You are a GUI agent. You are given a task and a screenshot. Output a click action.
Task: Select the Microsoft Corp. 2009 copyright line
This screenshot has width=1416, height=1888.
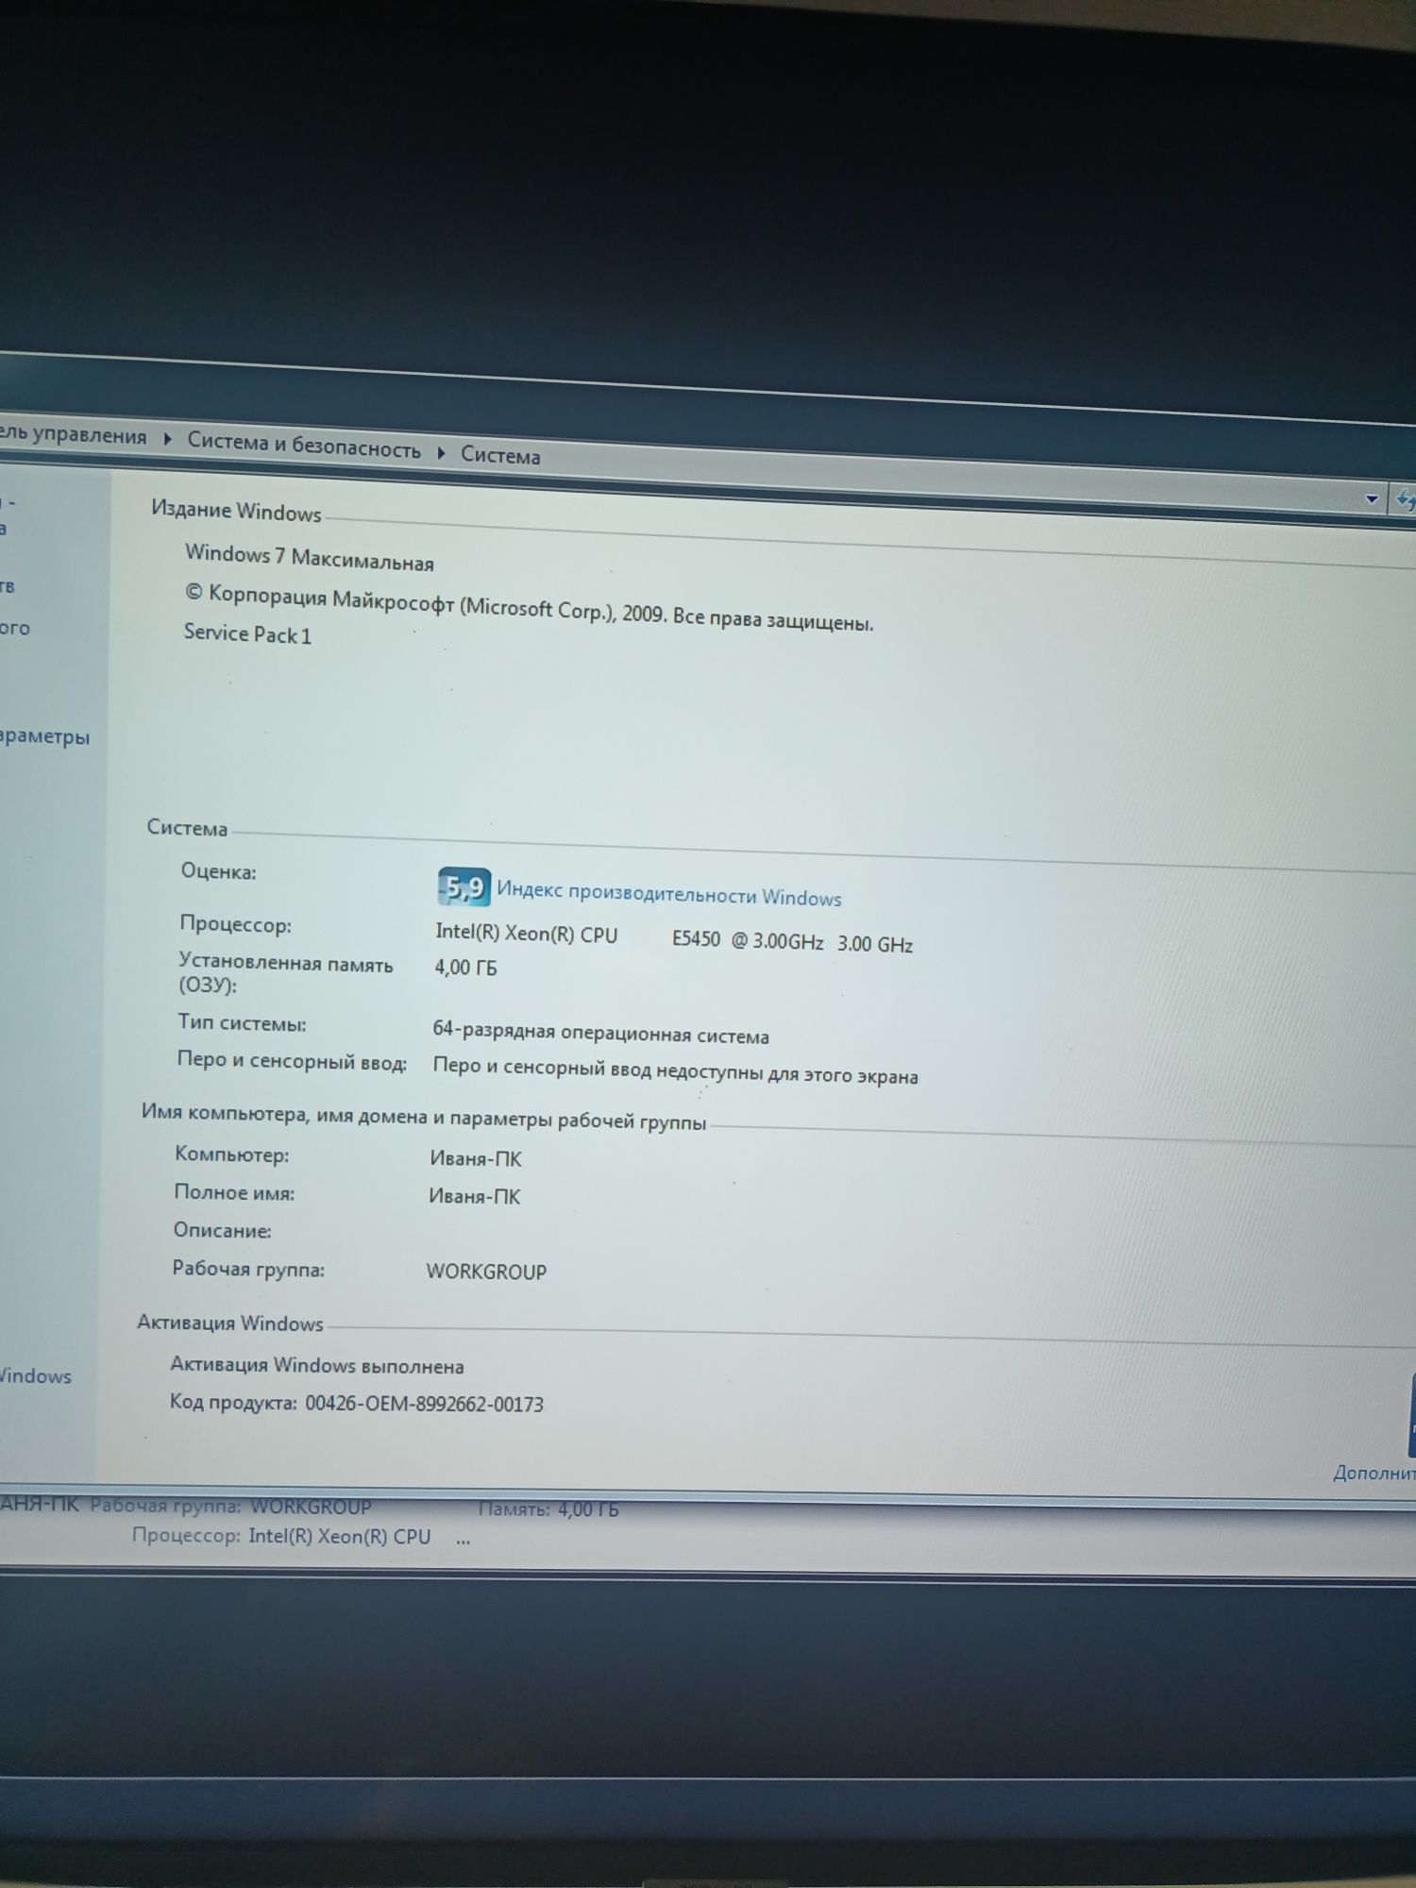(529, 608)
